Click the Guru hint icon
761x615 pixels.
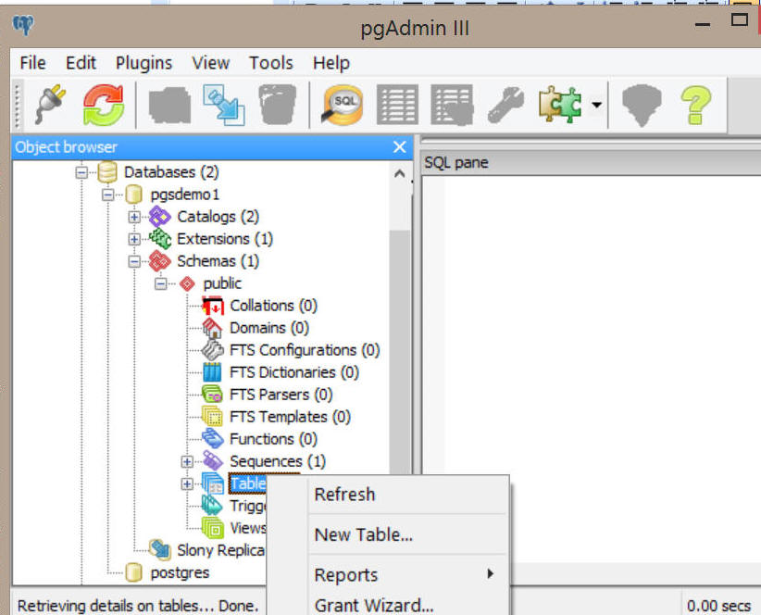642,105
